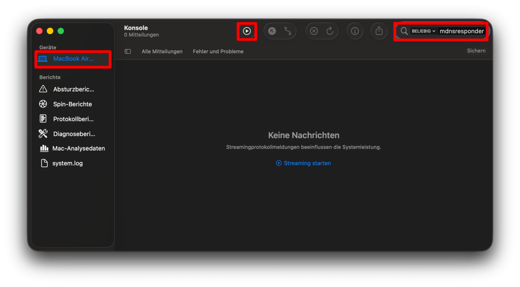This screenshot has width=520, height=287.
Task: Open Spin-Berichte in sidebar
Action: pyautogui.click(x=72, y=104)
